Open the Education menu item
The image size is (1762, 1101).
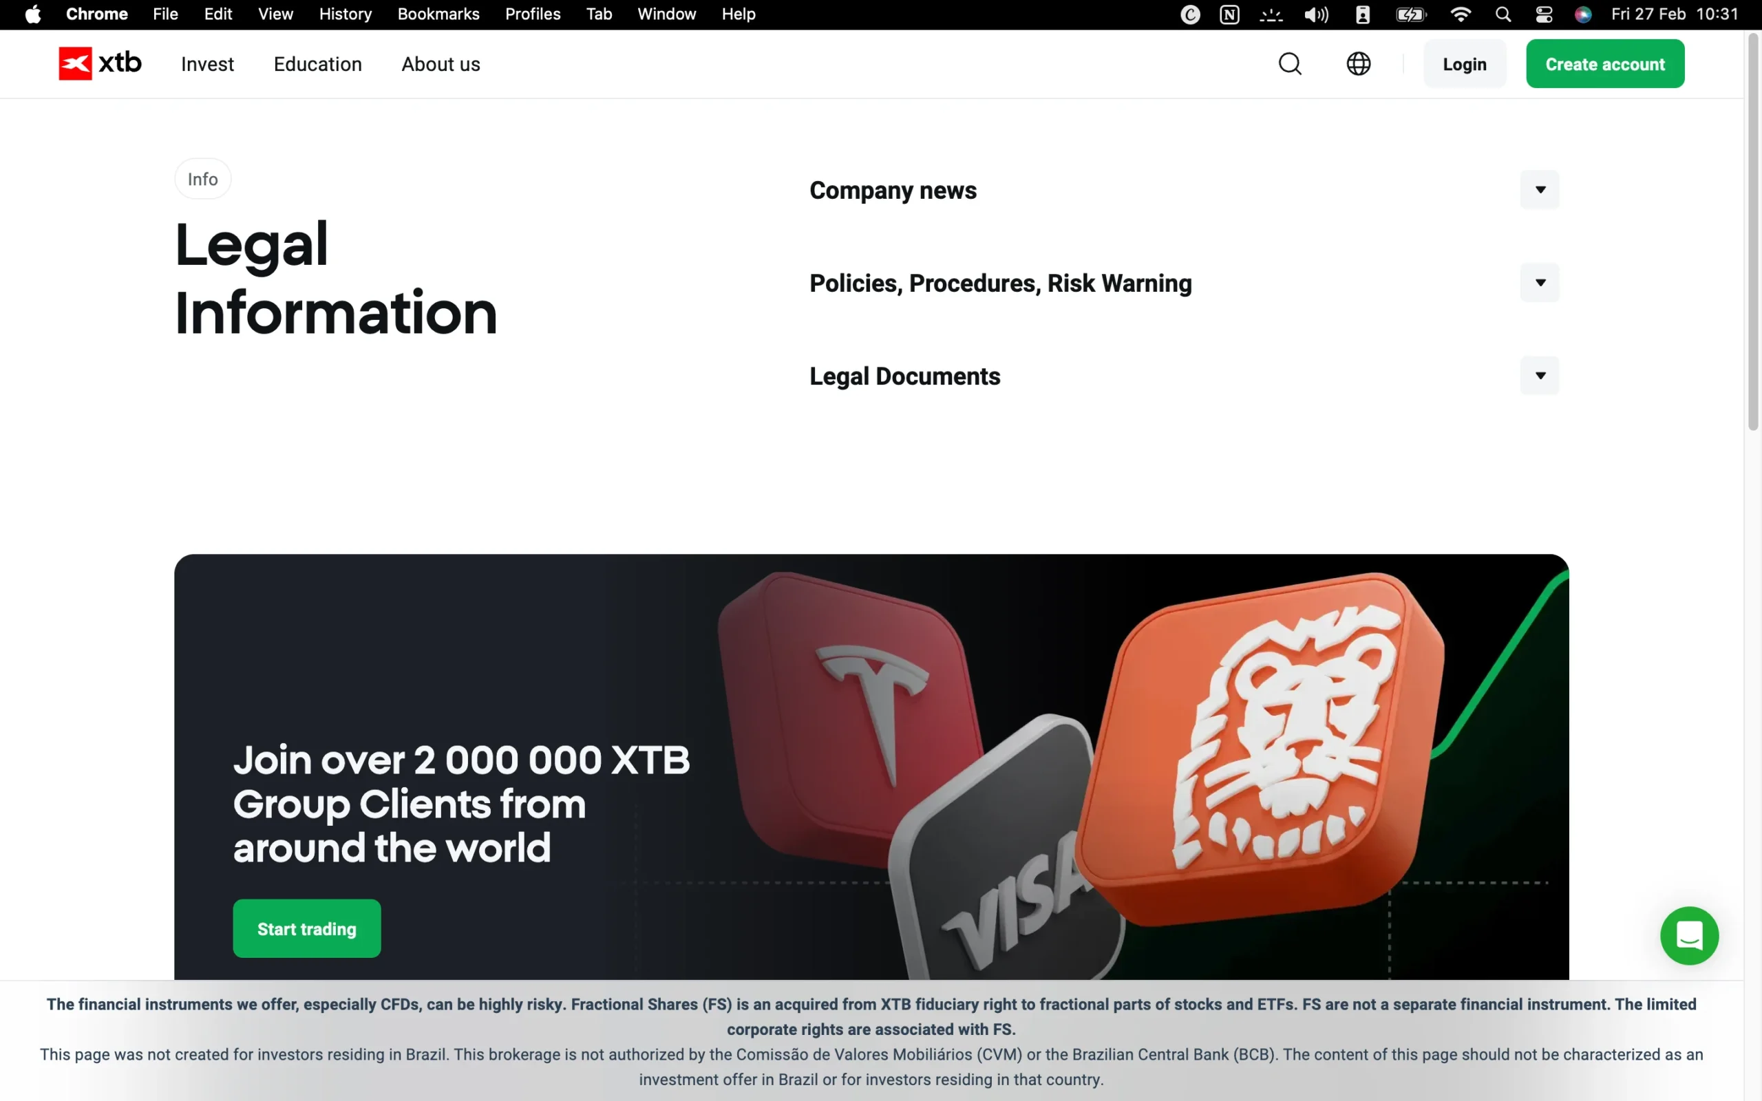click(317, 64)
